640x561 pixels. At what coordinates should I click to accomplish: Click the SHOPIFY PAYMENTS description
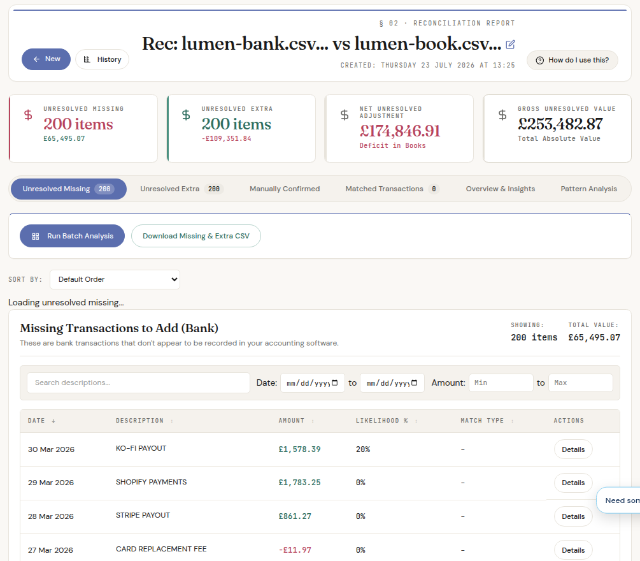[151, 482]
